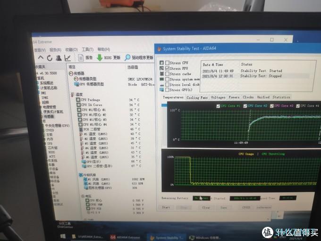Open the 帮助(H) menu
This screenshot has height=241, width=321.
103,50
